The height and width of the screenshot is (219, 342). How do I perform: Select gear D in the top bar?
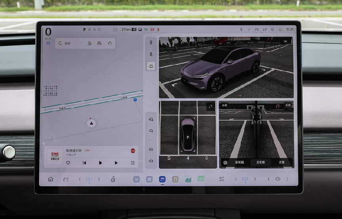[x=99, y=29]
